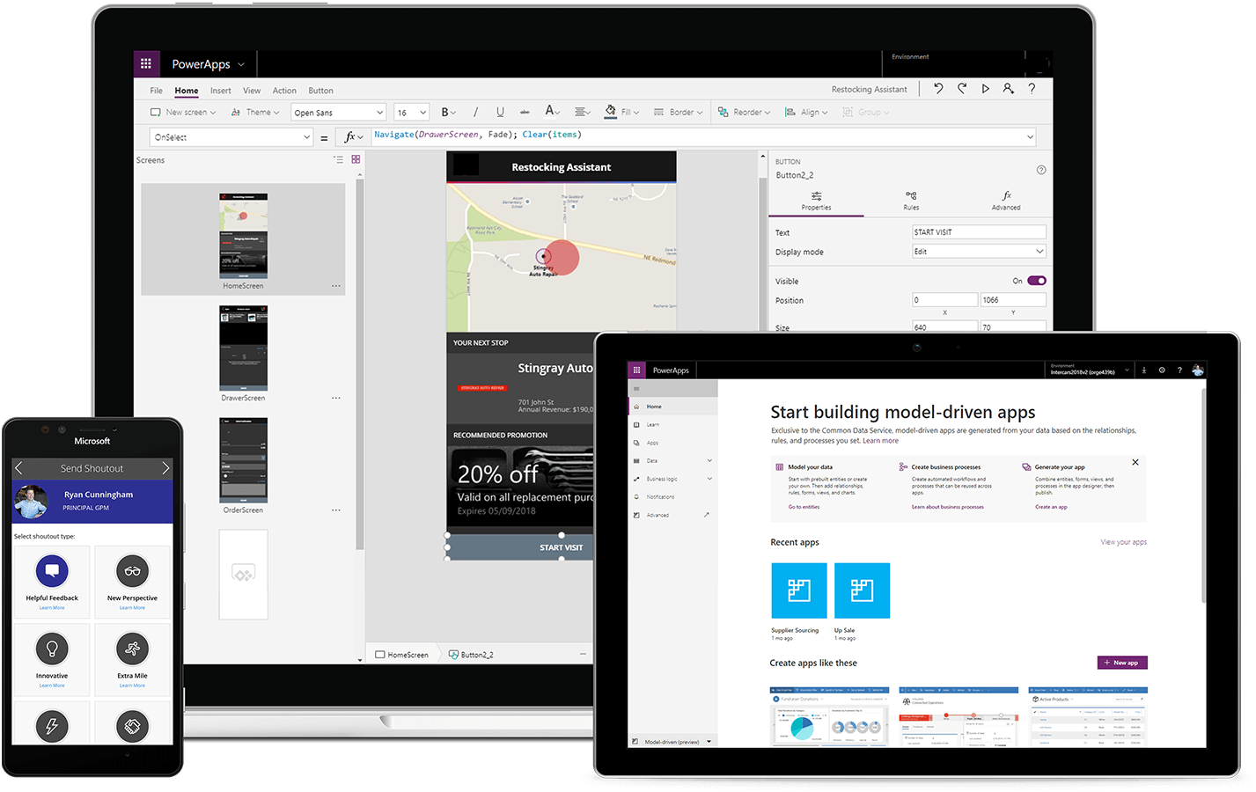Expand the Display mode dropdown
1256x792 pixels.
[x=1040, y=251]
